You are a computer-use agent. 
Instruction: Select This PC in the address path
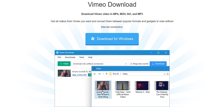[116, 74]
